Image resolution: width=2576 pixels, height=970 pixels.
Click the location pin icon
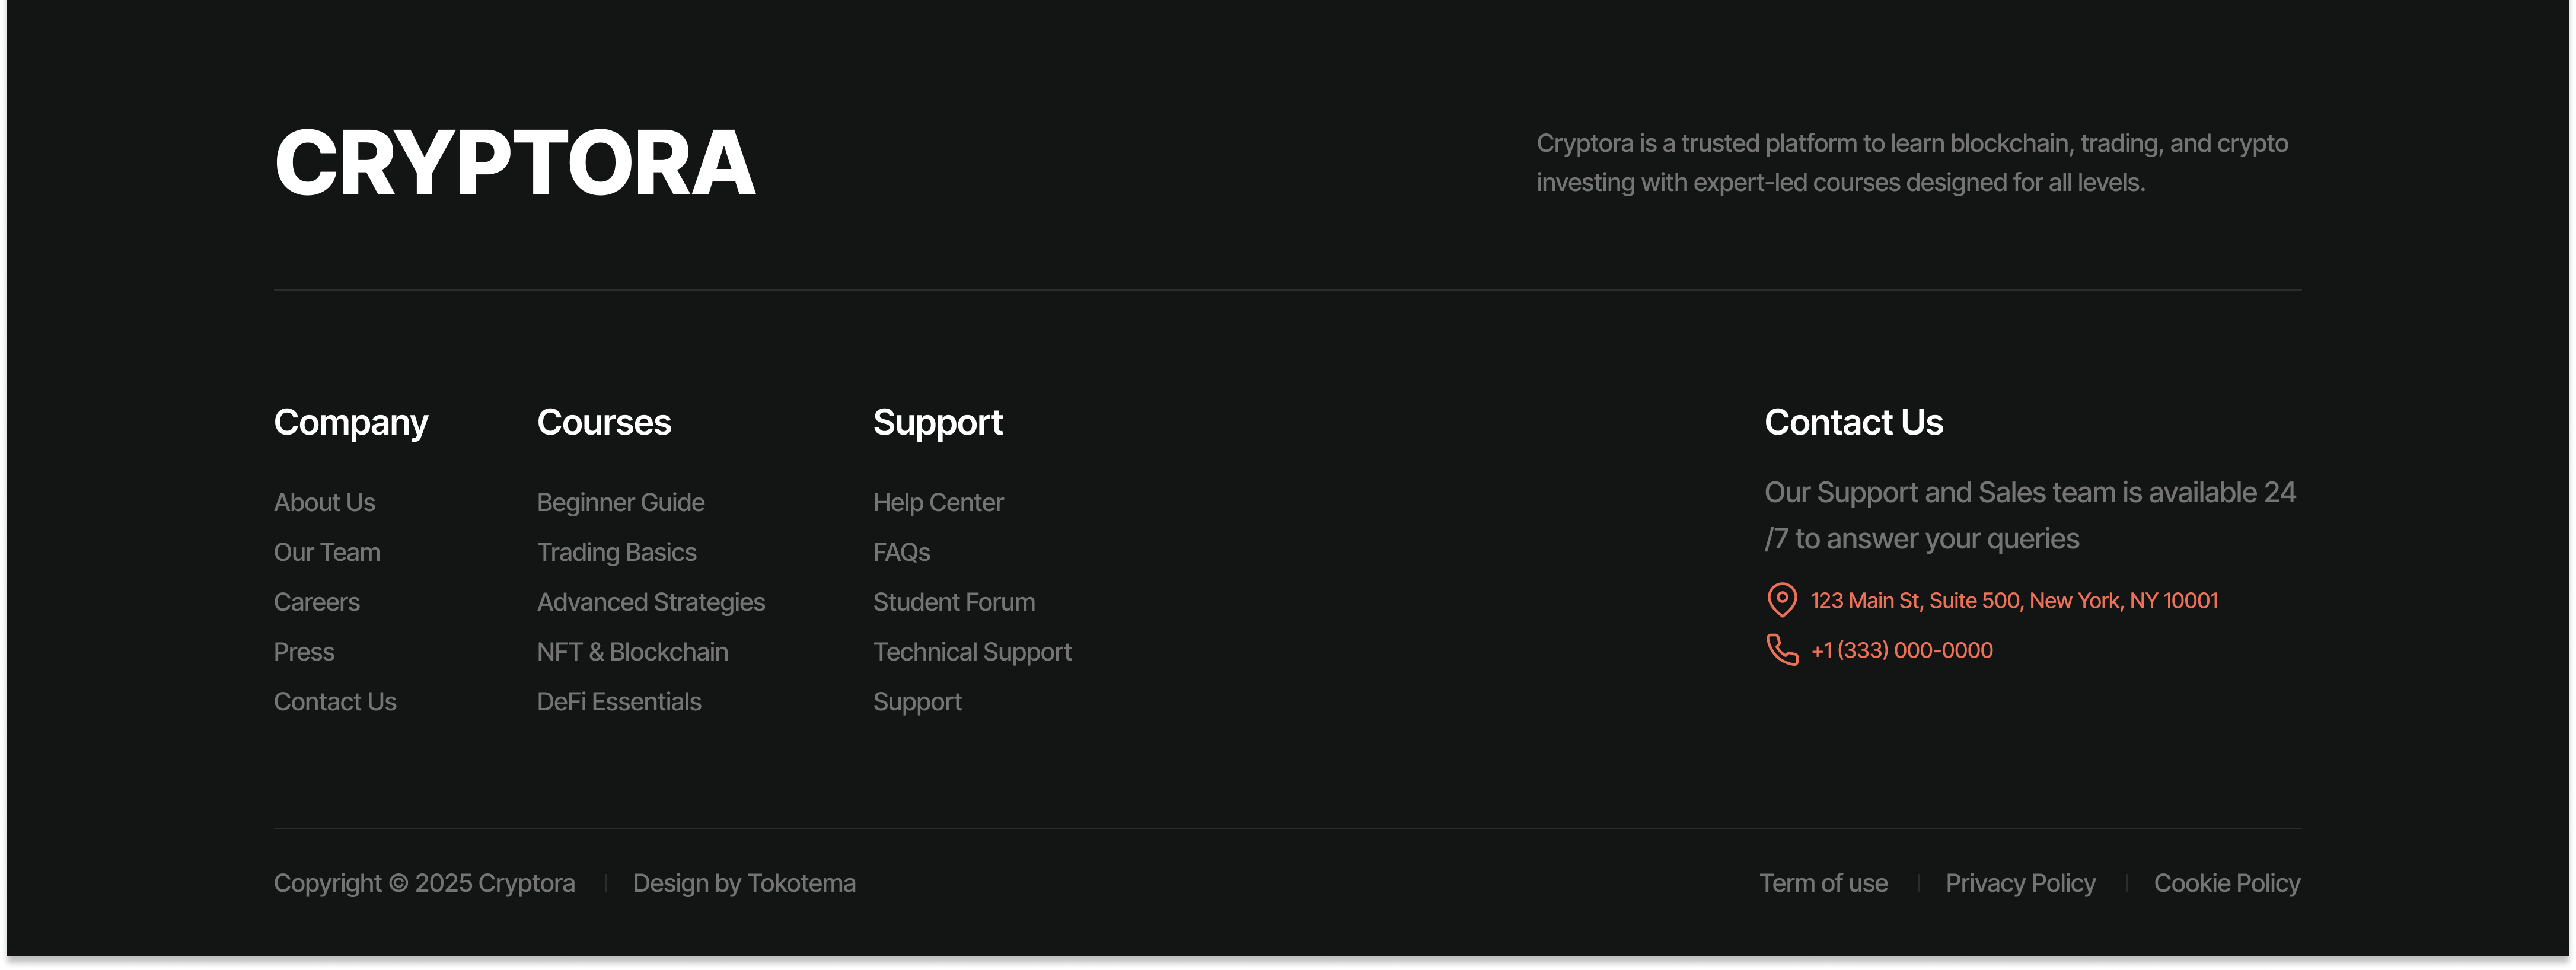pyautogui.click(x=1781, y=600)
